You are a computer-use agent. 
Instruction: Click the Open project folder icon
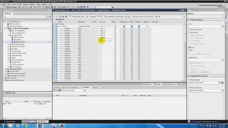click(5, 7)
